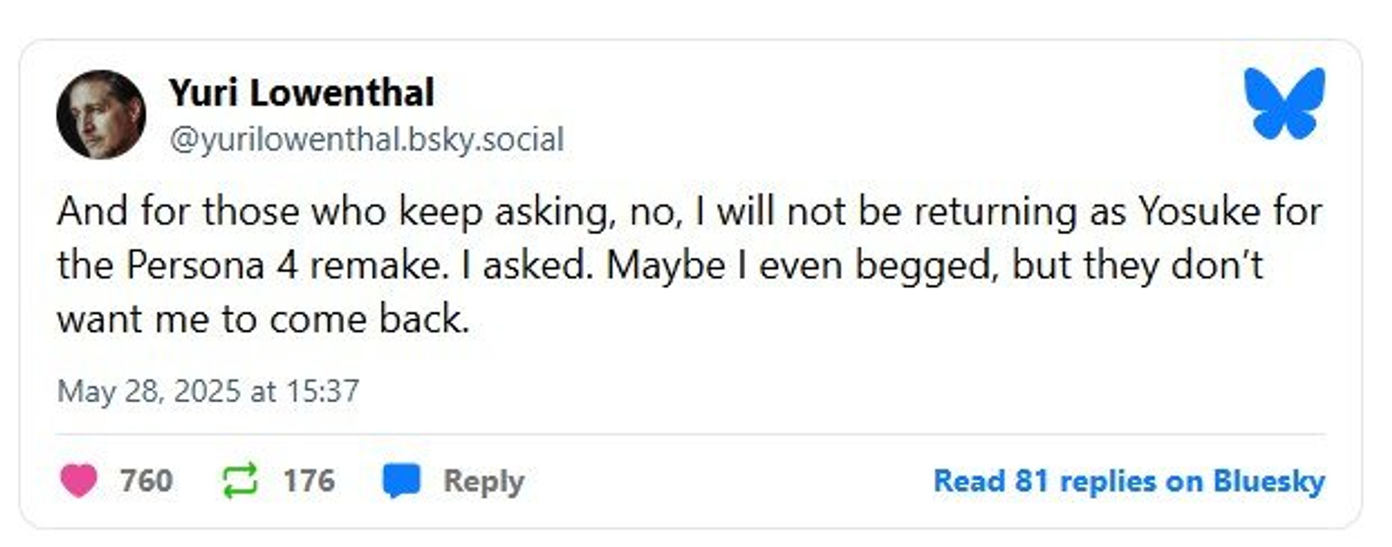
Task: Click the first line of the post text
Action: [690, 212]
